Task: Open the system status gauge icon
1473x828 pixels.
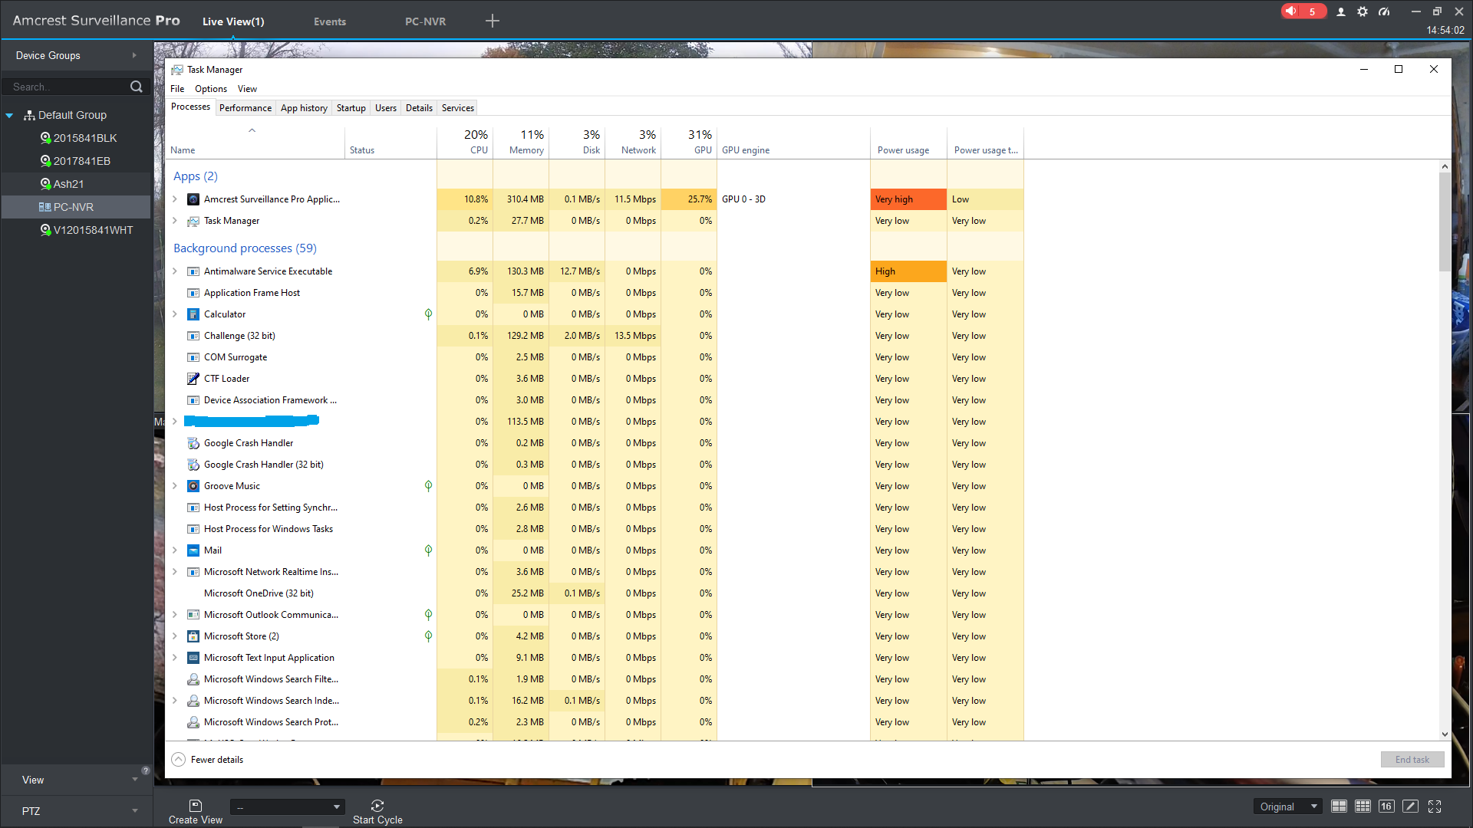Action: 1384,11
